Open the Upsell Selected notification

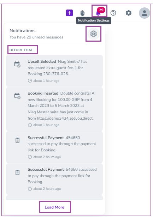coord(54,71)
